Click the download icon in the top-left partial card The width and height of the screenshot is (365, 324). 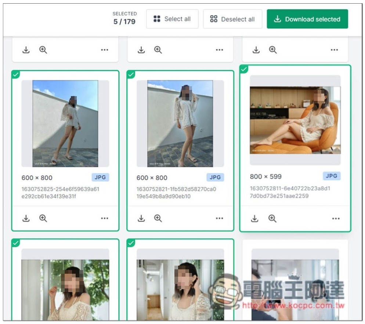26,50
